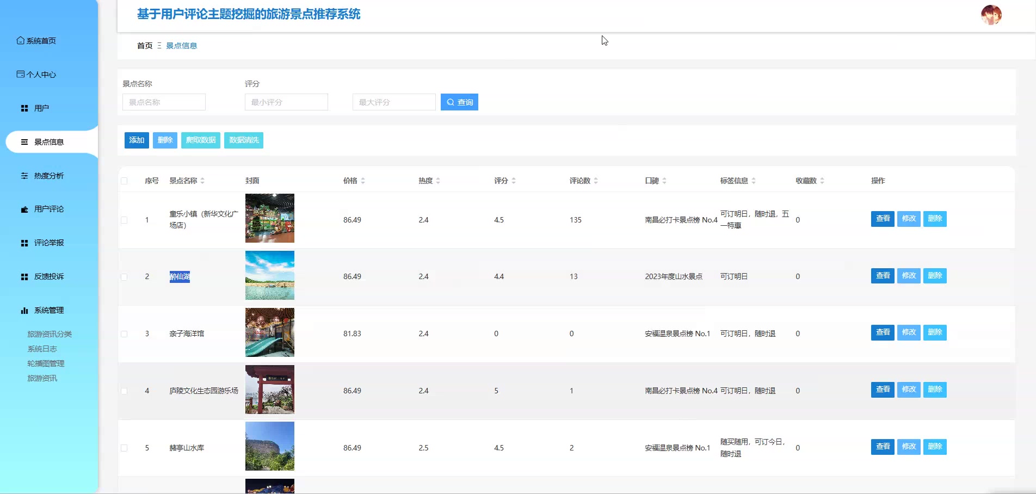1036x494 pixels.
Task: Open 热度分析 menu item
Action: [49, 176]
